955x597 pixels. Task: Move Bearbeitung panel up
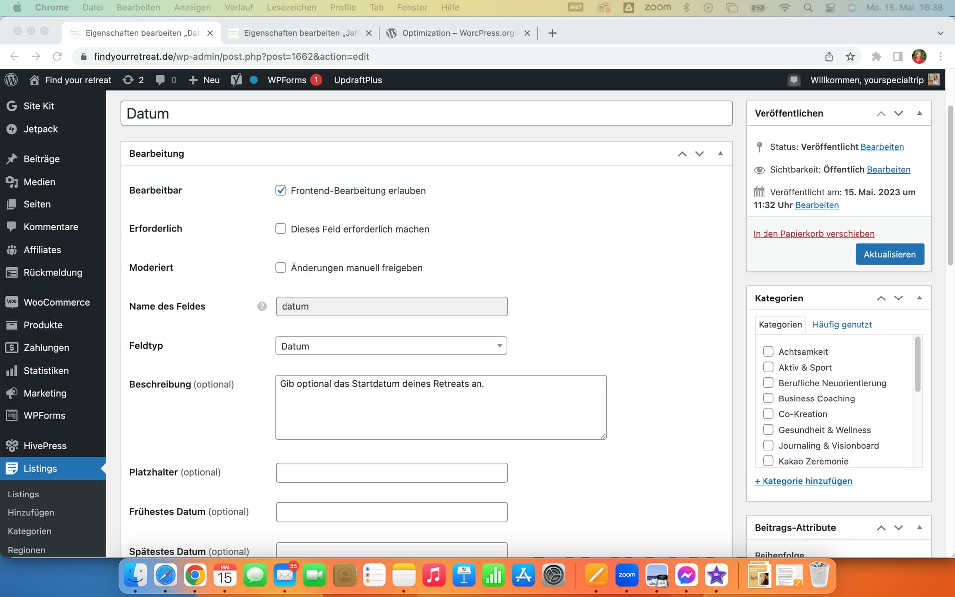click(682, 154)
